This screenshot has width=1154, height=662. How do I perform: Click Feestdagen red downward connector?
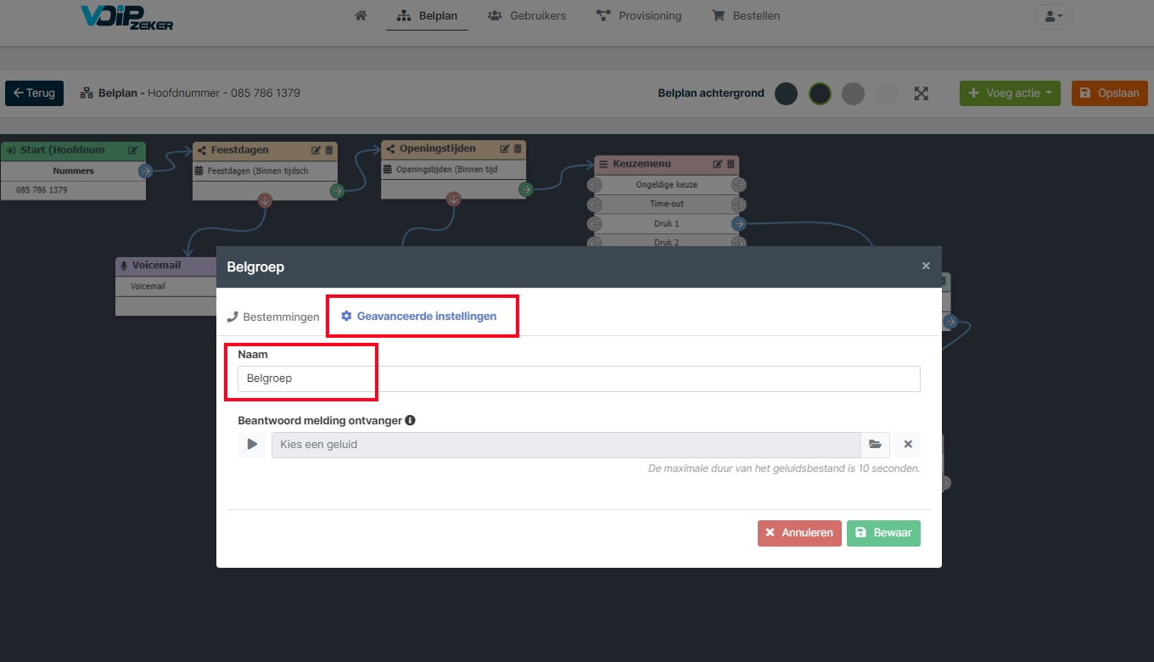coord(265,201)
